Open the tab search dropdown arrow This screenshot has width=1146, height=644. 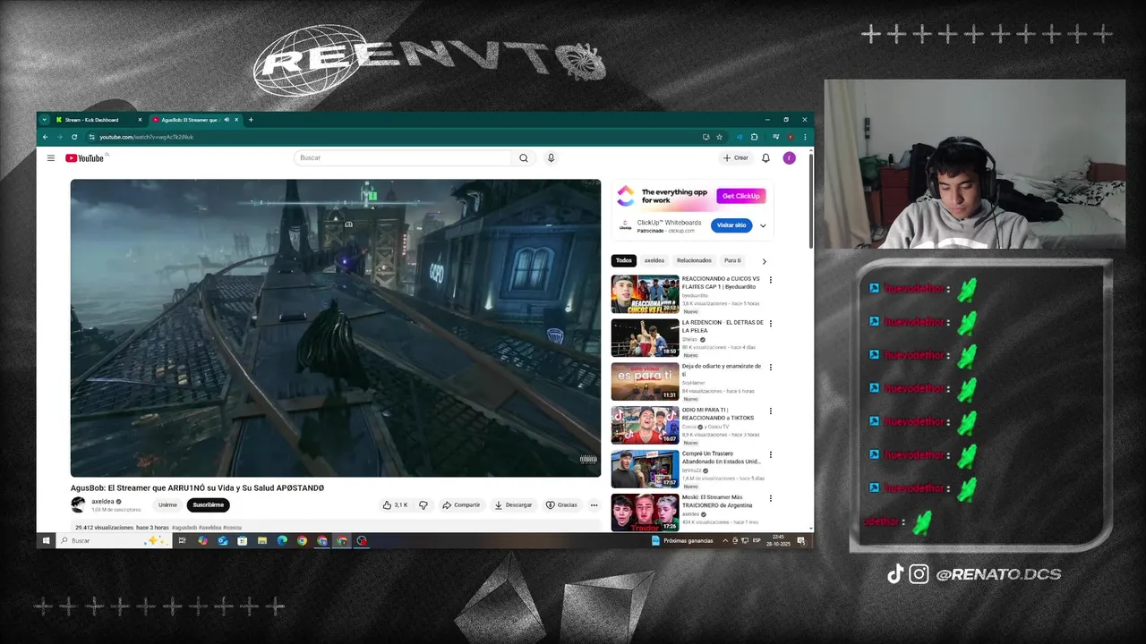(44, 120)
